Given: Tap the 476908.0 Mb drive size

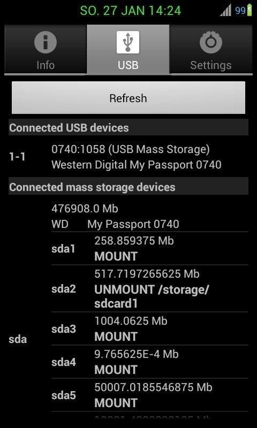Looking at the screenshot, I should pos(85,209).
